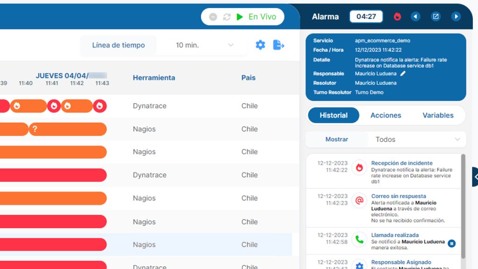Go to next alarm with right arrow
The width and height of the screenshot is (478, 269).
[456, 16]
